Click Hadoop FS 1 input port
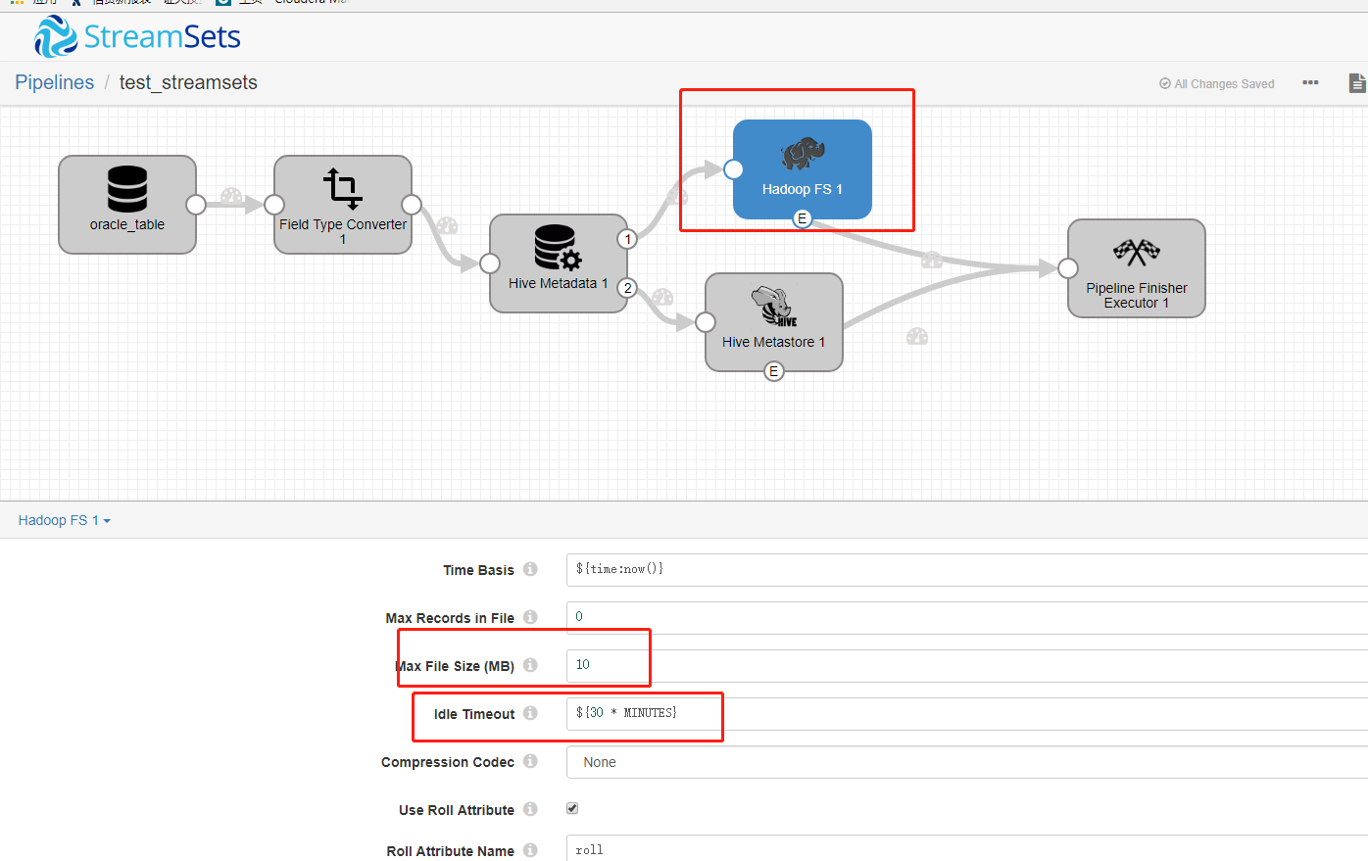1368x861 pixels. tap(733, 169)
